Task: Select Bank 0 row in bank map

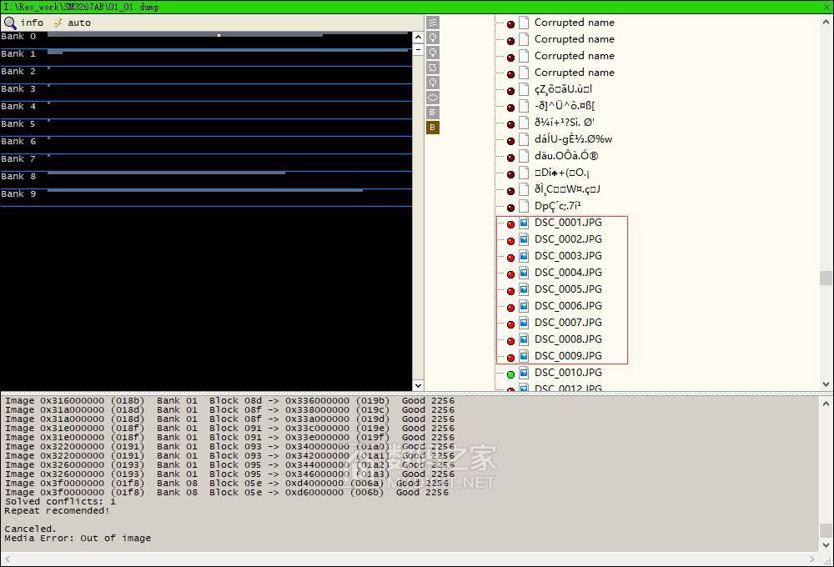Action: coord(206,40)
